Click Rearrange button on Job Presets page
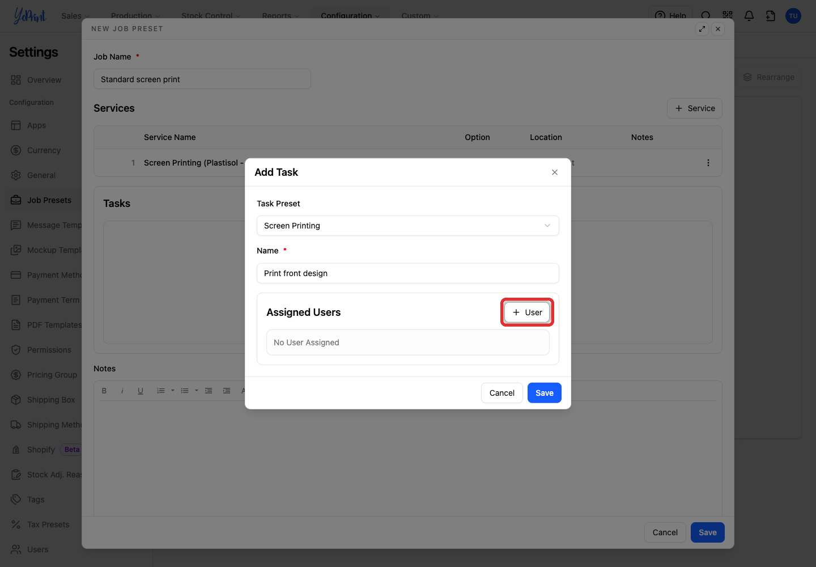Screen dimensions: 816x567 pos(769,77)
